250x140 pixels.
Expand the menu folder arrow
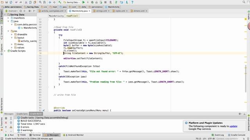point(12,44)
